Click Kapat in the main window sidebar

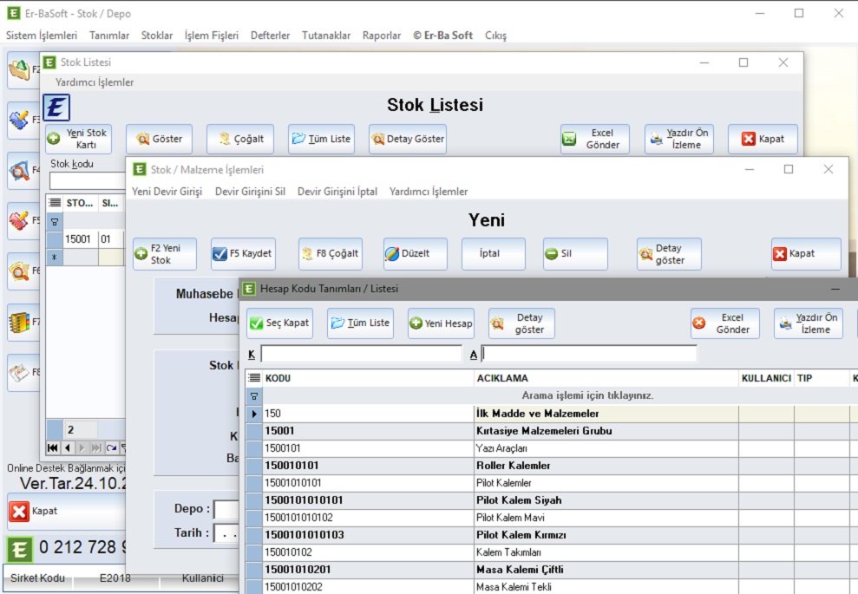(x=66, y=512)
